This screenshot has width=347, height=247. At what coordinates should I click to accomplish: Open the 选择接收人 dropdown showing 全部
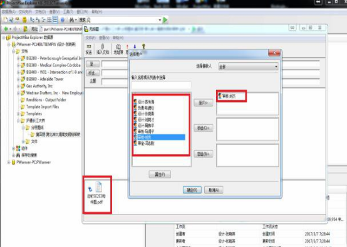click(248, 66)
